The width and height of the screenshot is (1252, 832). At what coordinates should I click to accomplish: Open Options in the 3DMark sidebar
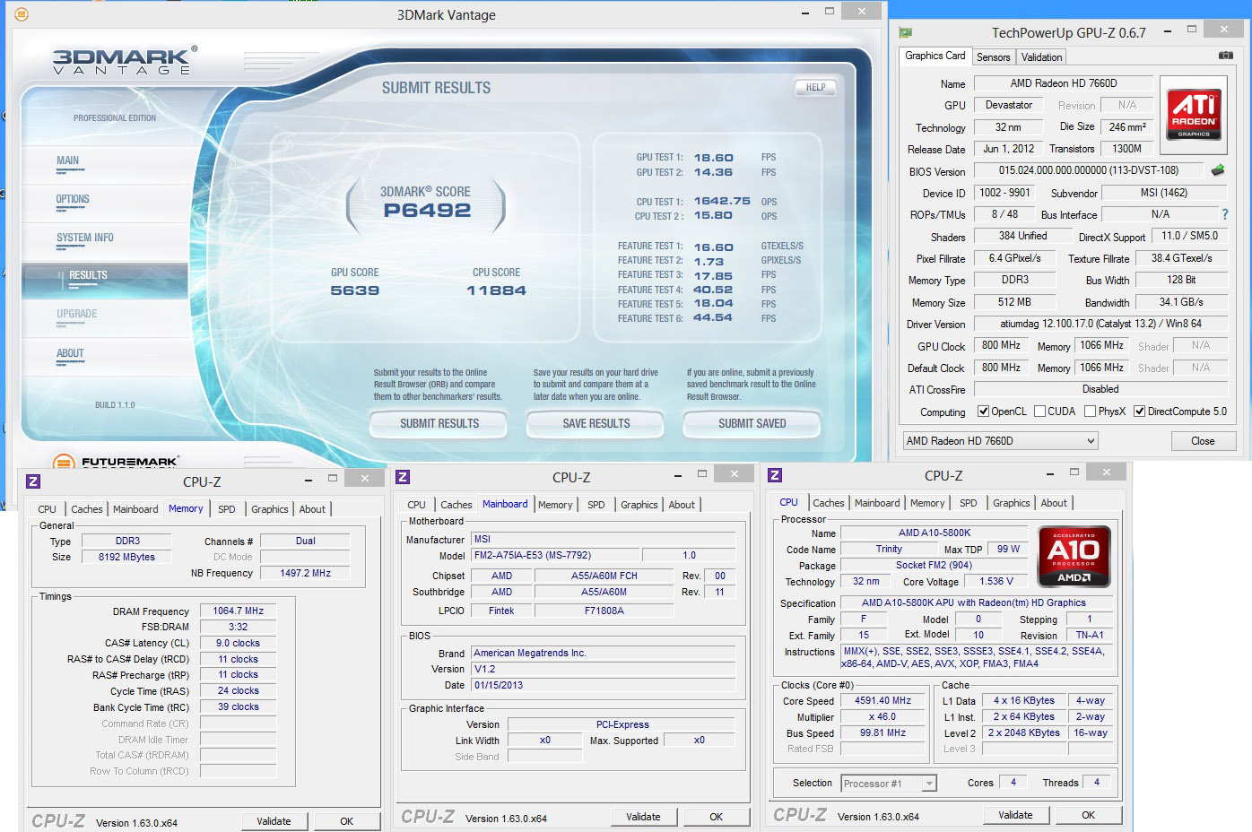tap(73, 199)
